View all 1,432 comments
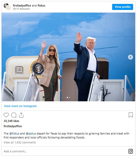 (20, 142)
